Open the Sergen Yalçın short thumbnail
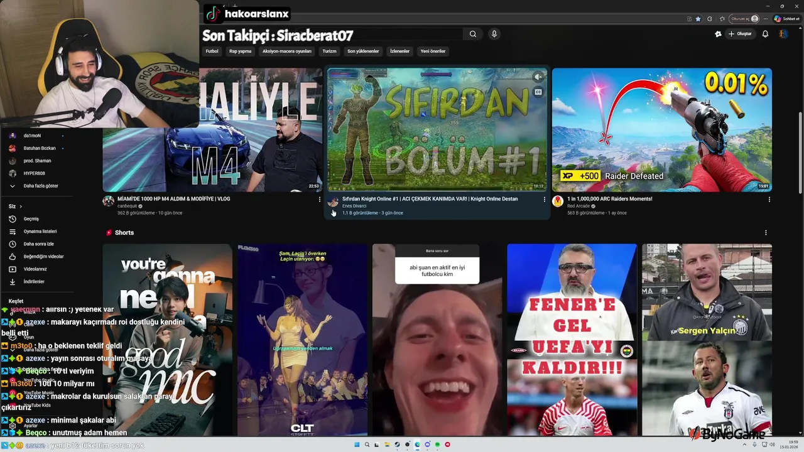804x452 pixels. pos(707,340)
